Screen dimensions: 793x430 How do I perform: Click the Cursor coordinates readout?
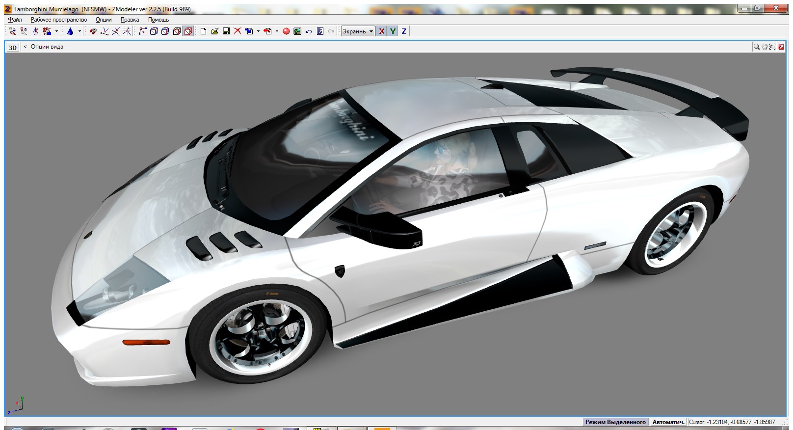coord(732,422)
